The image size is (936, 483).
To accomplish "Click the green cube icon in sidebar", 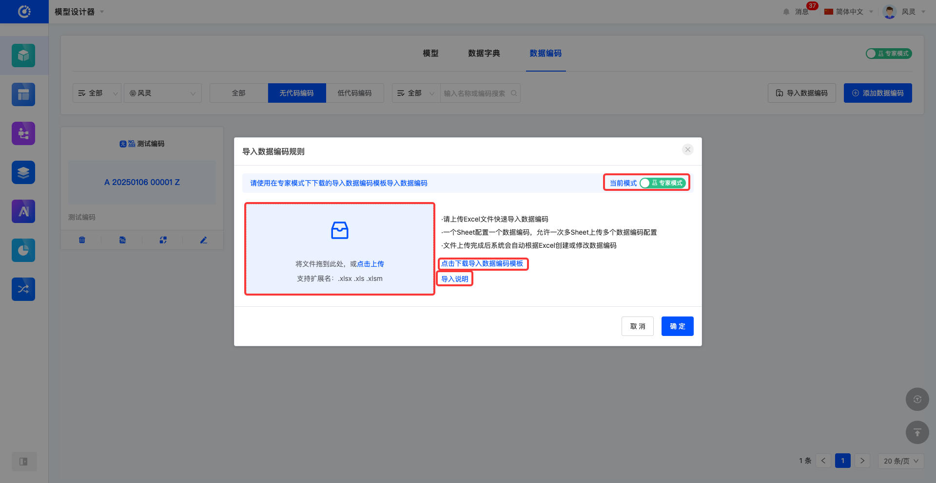I will click(23, 56).
